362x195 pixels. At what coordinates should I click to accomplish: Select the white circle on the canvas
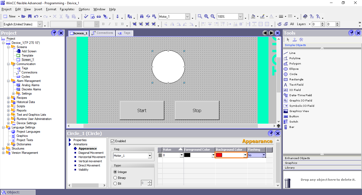point(168,67)
